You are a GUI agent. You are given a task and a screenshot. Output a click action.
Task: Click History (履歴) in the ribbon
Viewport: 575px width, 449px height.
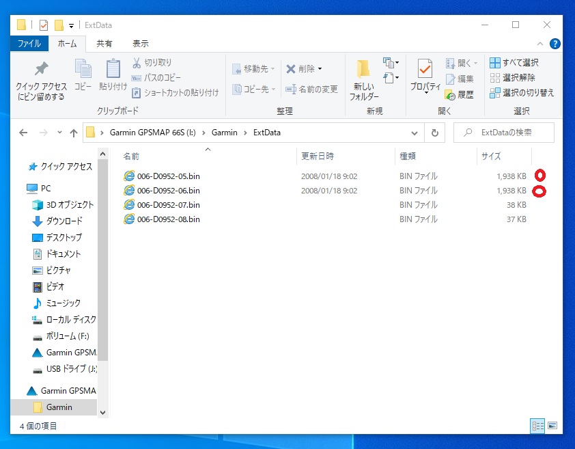[x=460, y=95]
